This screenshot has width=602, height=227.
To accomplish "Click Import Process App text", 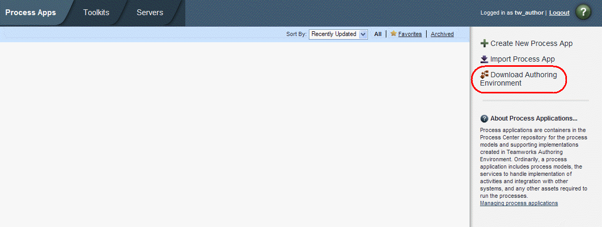I will pyautogui.click(x=522, y=59).
